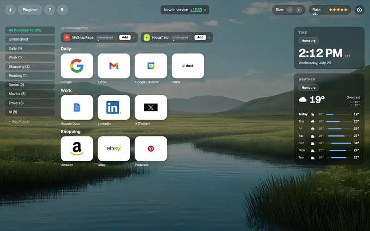Image resolution: width=370 pixels, height=231 pixels.
Task: Click the 2:12 PM clock display
Action: 321,53
